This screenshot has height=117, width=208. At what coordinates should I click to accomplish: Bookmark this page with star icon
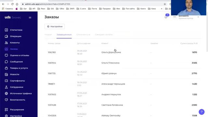[165, 4]
